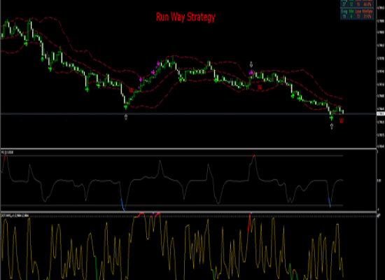Select topmost magenta arrow in the mid-chart rally
Viewport: 385px width, 280px height.
158,64
